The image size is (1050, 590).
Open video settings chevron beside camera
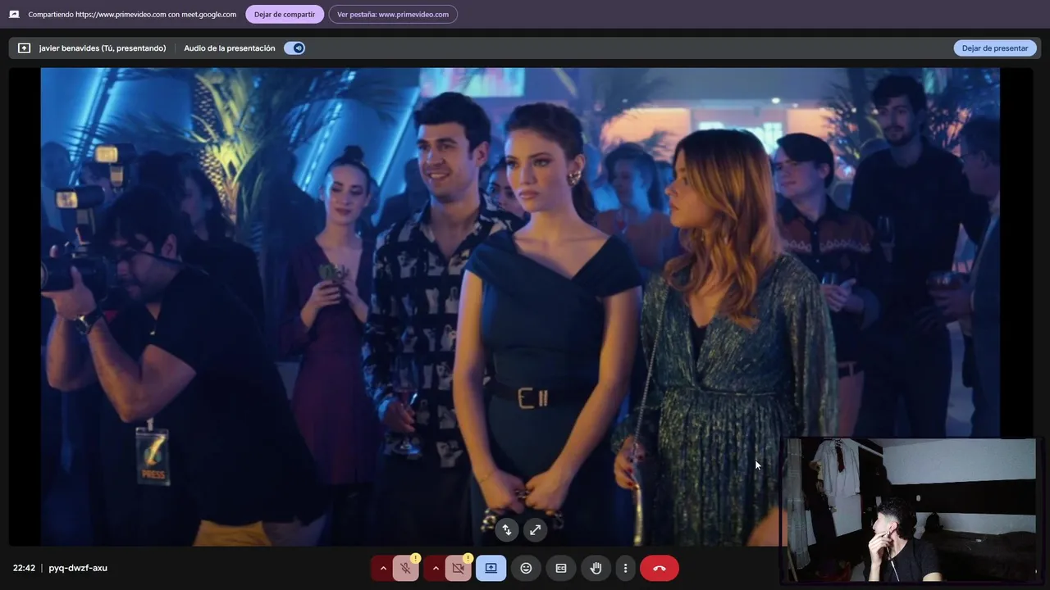click(x=436, y=568)
